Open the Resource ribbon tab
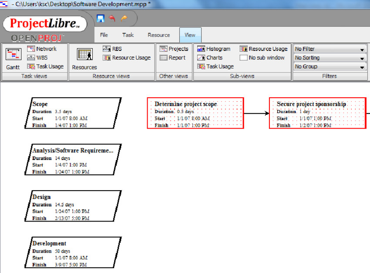370x273 pixels. tap(159, 35)
